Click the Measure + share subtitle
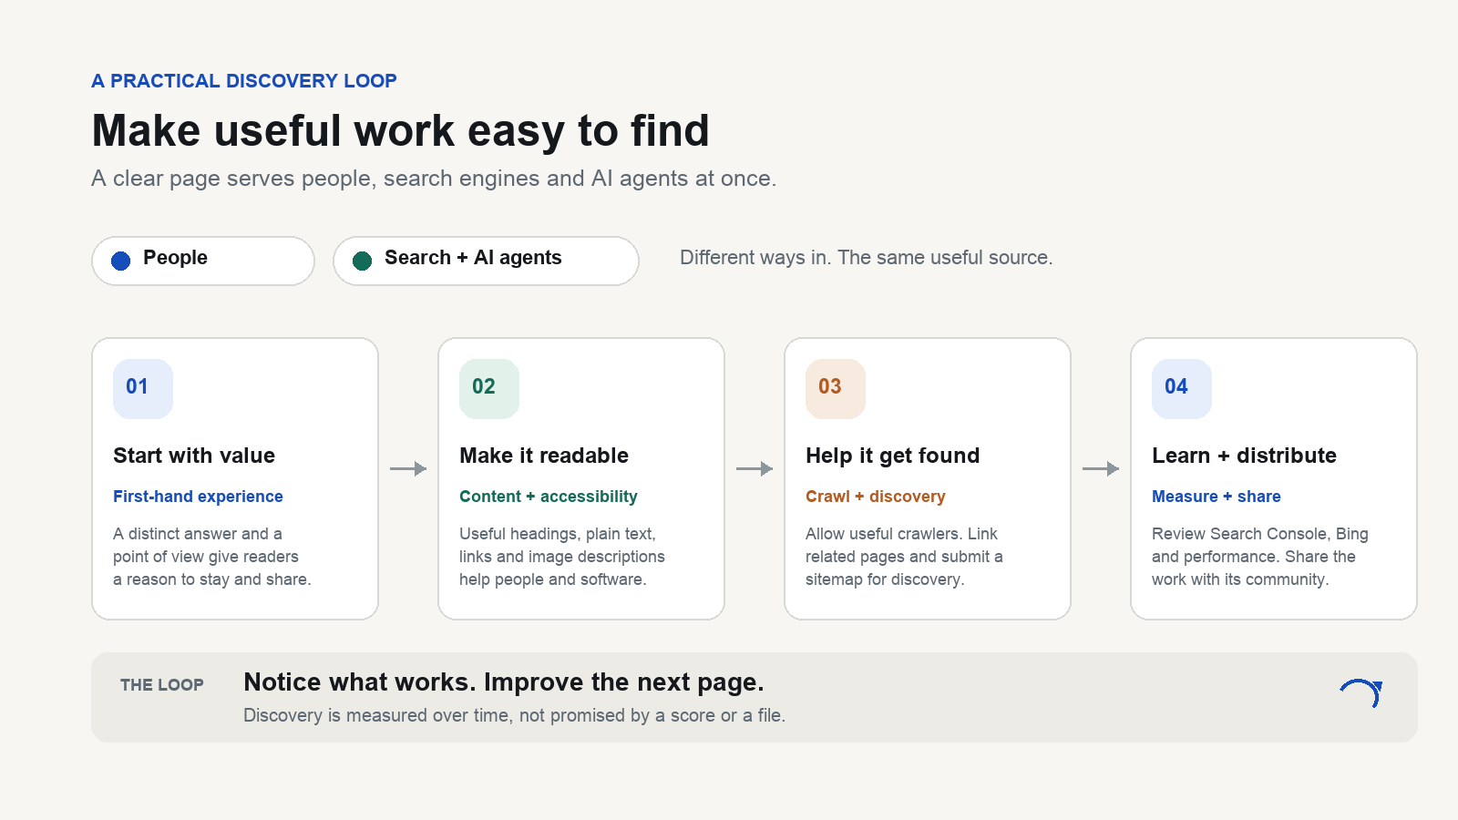This screenshot has width=1458, height=820. [x=1217, y=497]
